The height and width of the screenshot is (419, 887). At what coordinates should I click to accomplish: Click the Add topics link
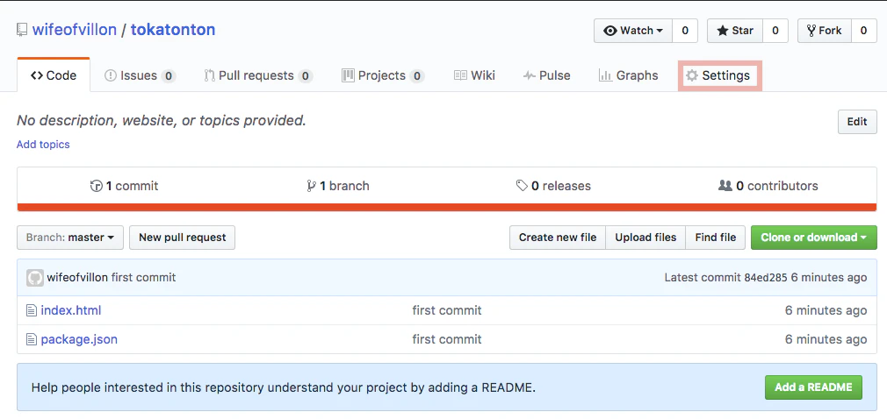tap(43, 145)
